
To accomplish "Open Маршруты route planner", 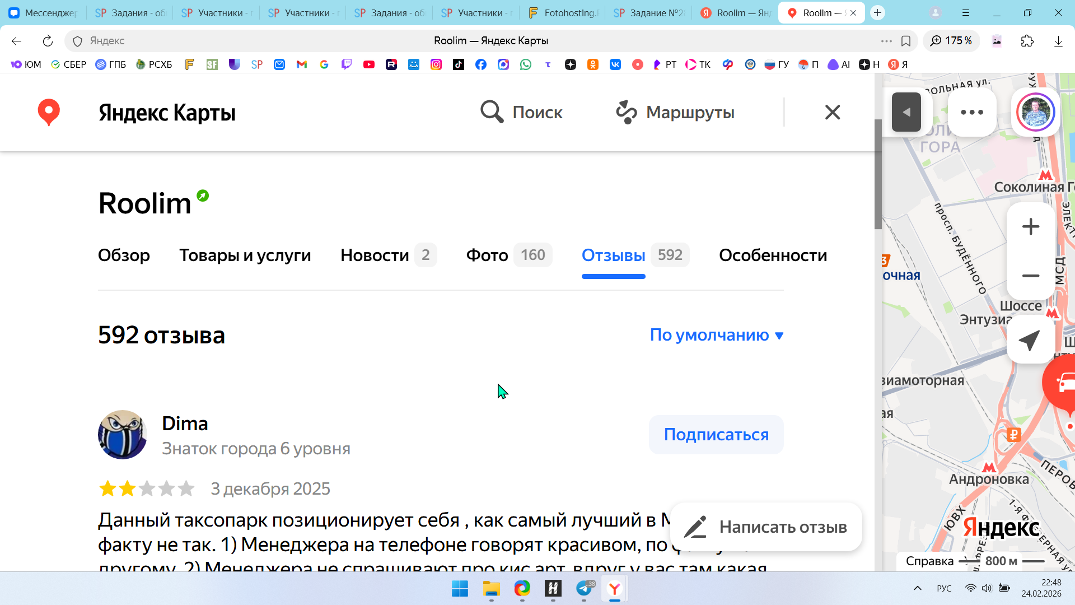I will pos(675,112).
